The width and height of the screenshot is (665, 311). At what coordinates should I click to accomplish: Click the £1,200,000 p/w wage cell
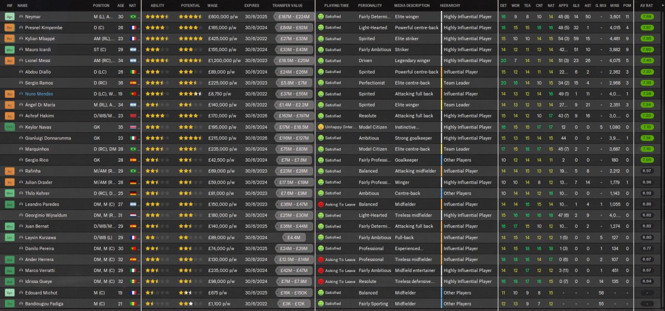pos(224,61)
